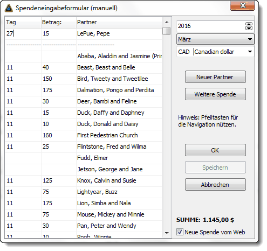The width and height of the screenshot is (267, 251).
Task: Click the scrollbar down arrow in list
Action: coord(167,233)
